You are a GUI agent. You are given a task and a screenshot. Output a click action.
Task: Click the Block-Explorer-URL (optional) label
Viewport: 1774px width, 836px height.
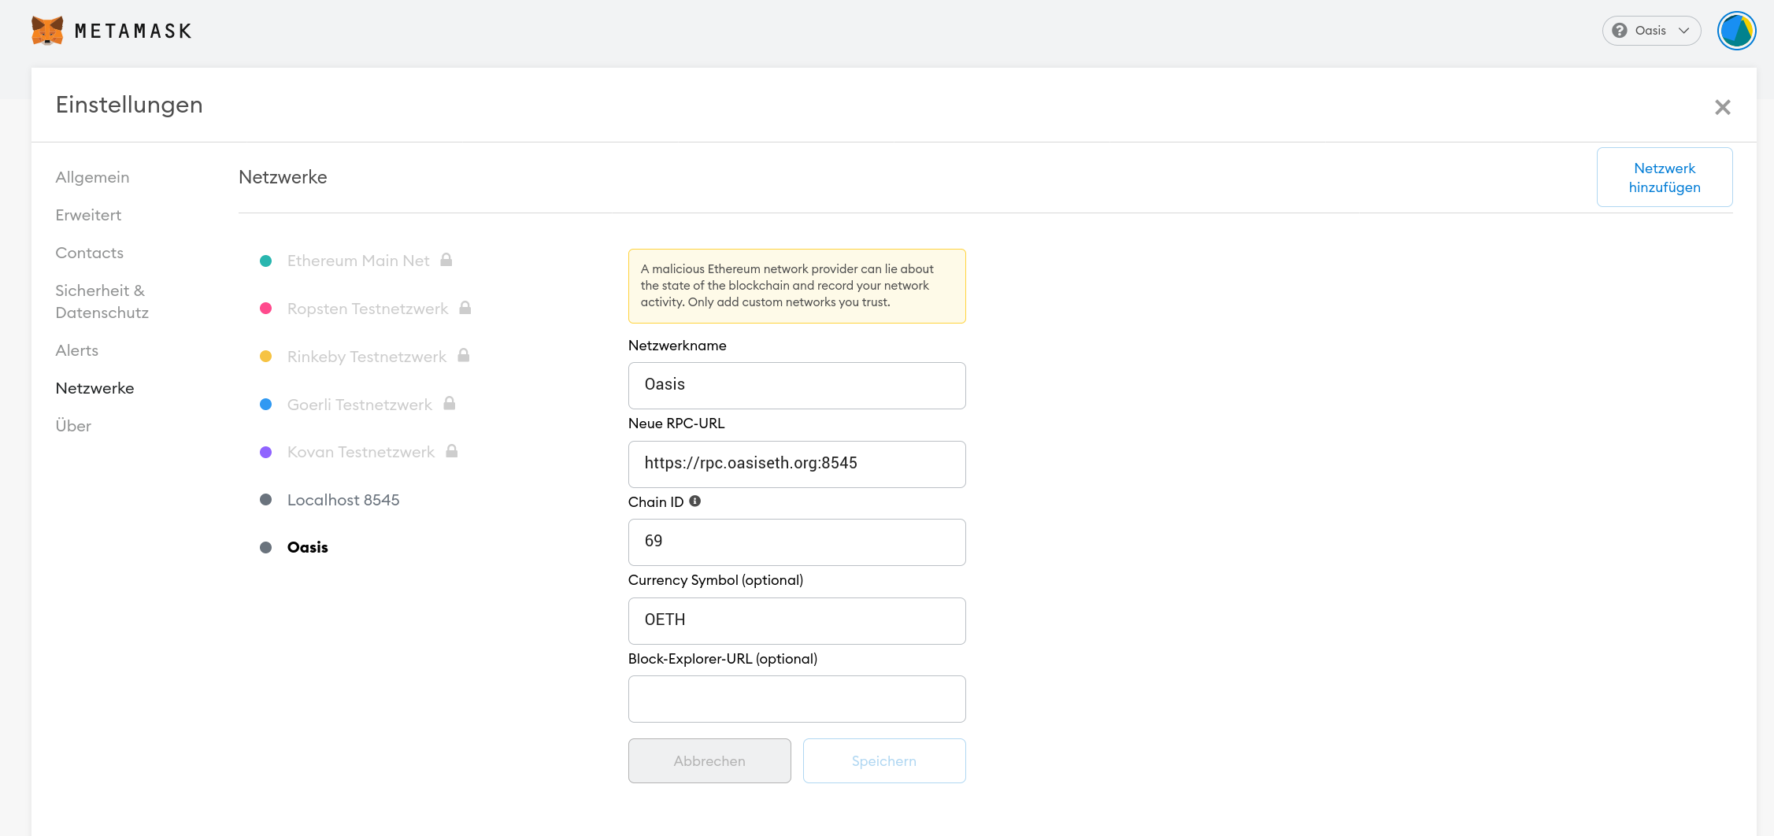[x=723, y=659]
